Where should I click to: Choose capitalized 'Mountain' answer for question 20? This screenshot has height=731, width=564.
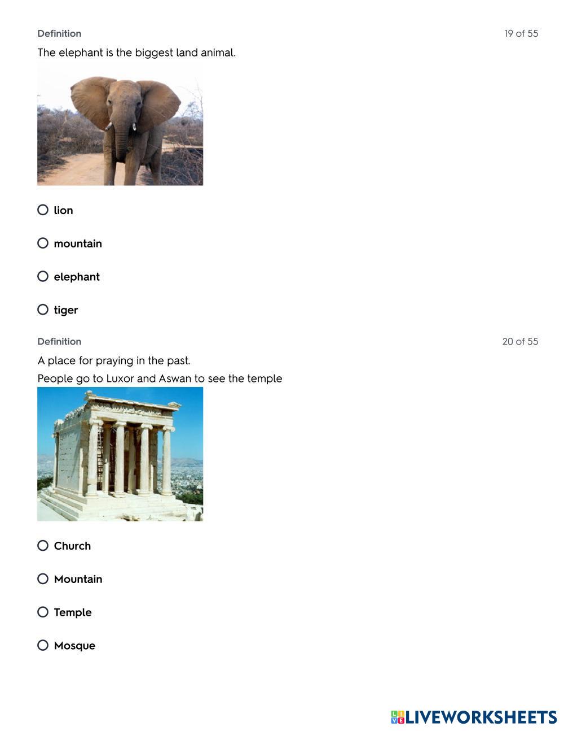[x=43, y=579]
